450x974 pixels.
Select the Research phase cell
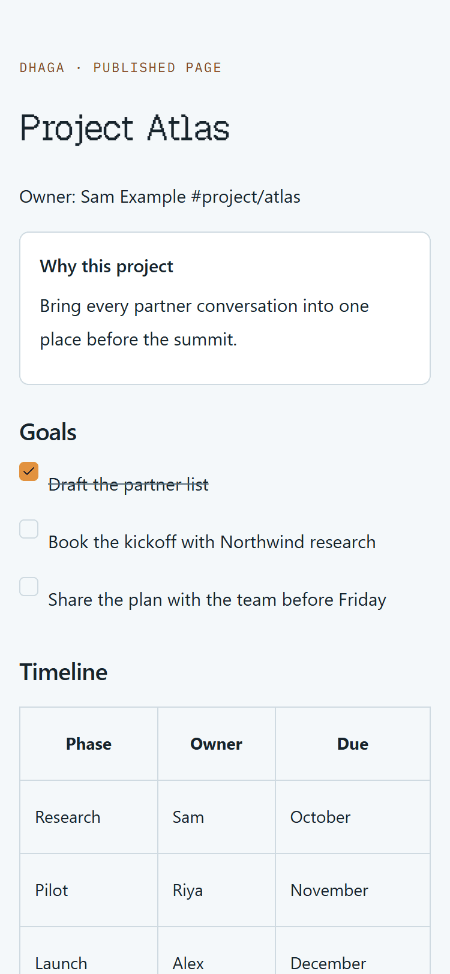point(89,817)
